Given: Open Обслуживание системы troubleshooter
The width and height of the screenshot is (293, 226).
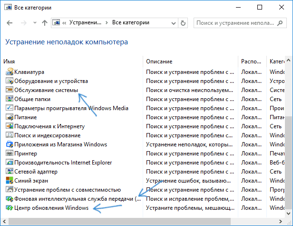Looking at the screenshot, I should coord(46,90).
